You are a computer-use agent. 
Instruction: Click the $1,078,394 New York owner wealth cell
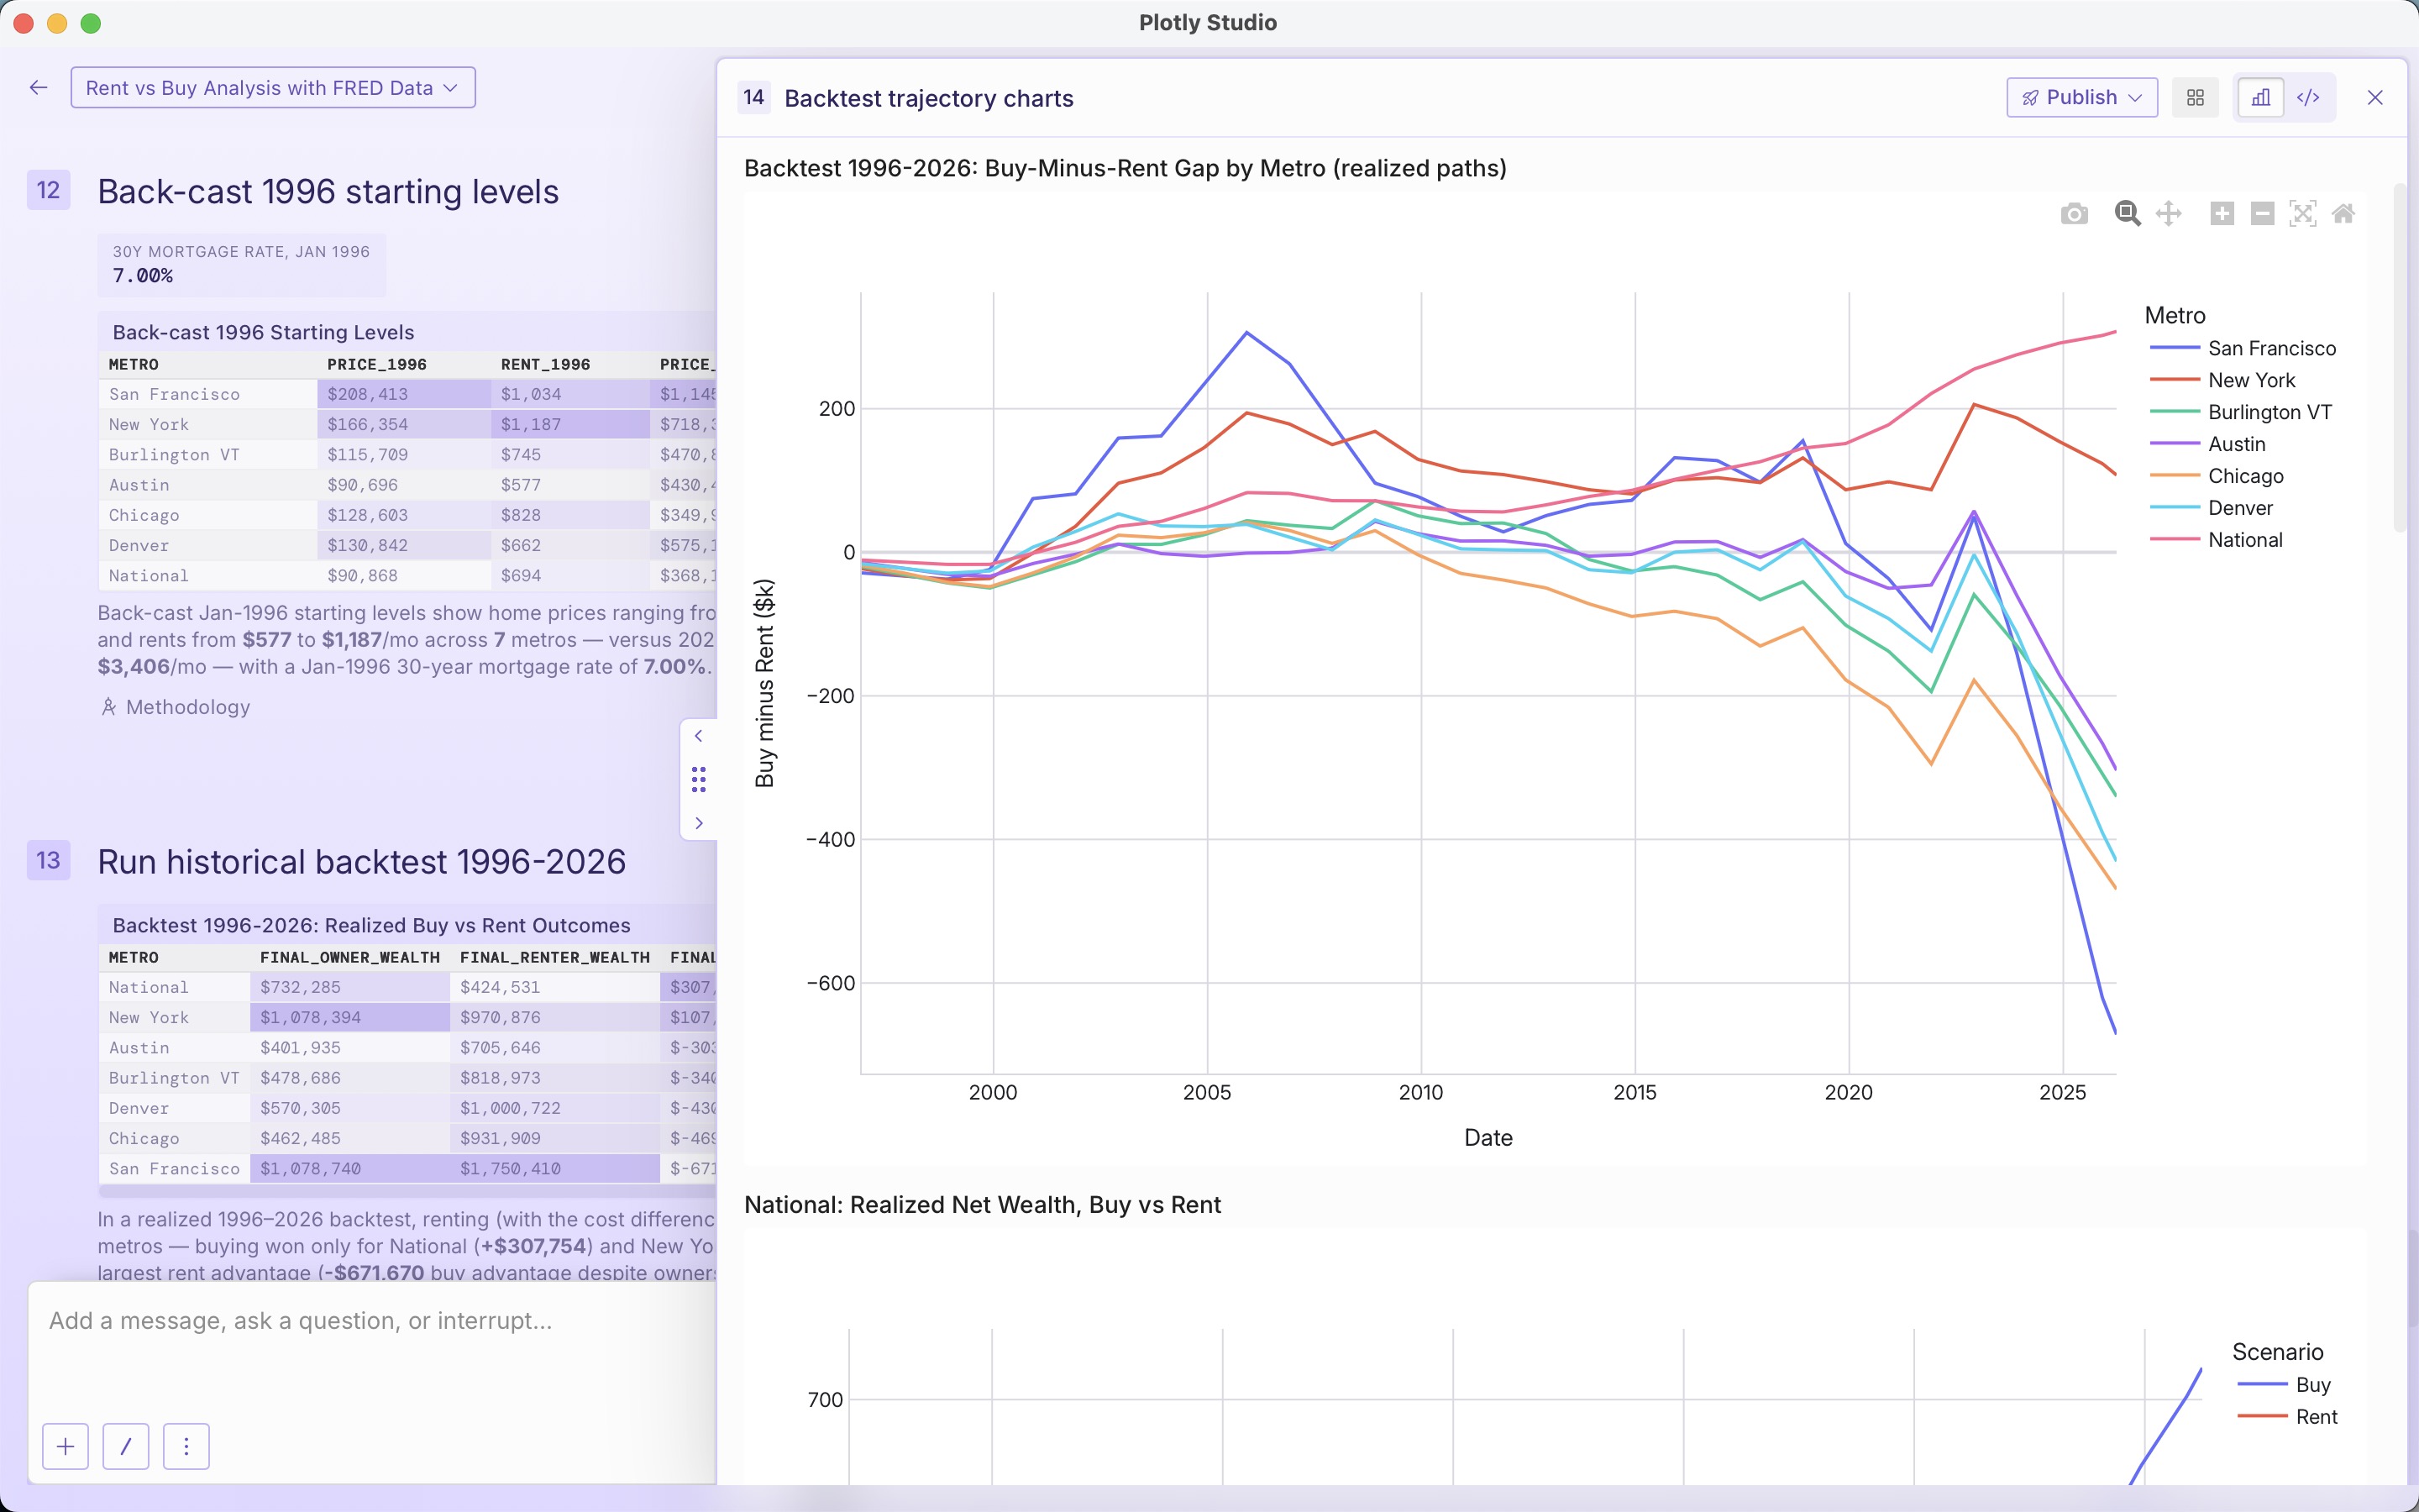(x=350, y=1017)
